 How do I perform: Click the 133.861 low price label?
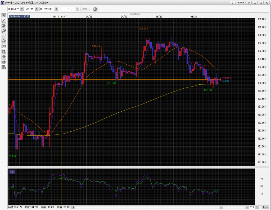[111, 83]
